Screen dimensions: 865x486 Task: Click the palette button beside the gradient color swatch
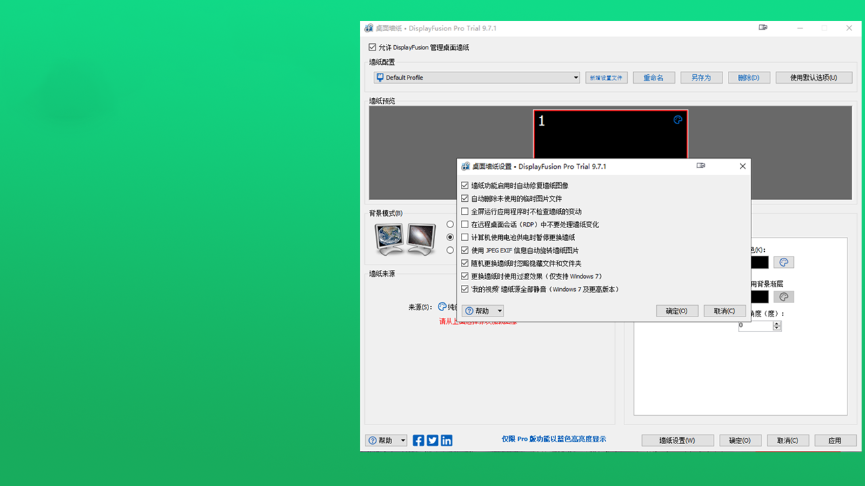tap(784, 296)
